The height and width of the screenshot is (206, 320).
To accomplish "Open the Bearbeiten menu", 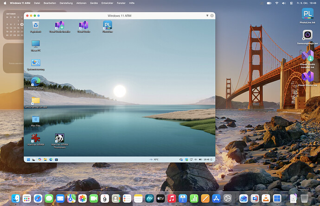I will click(50, 3).
